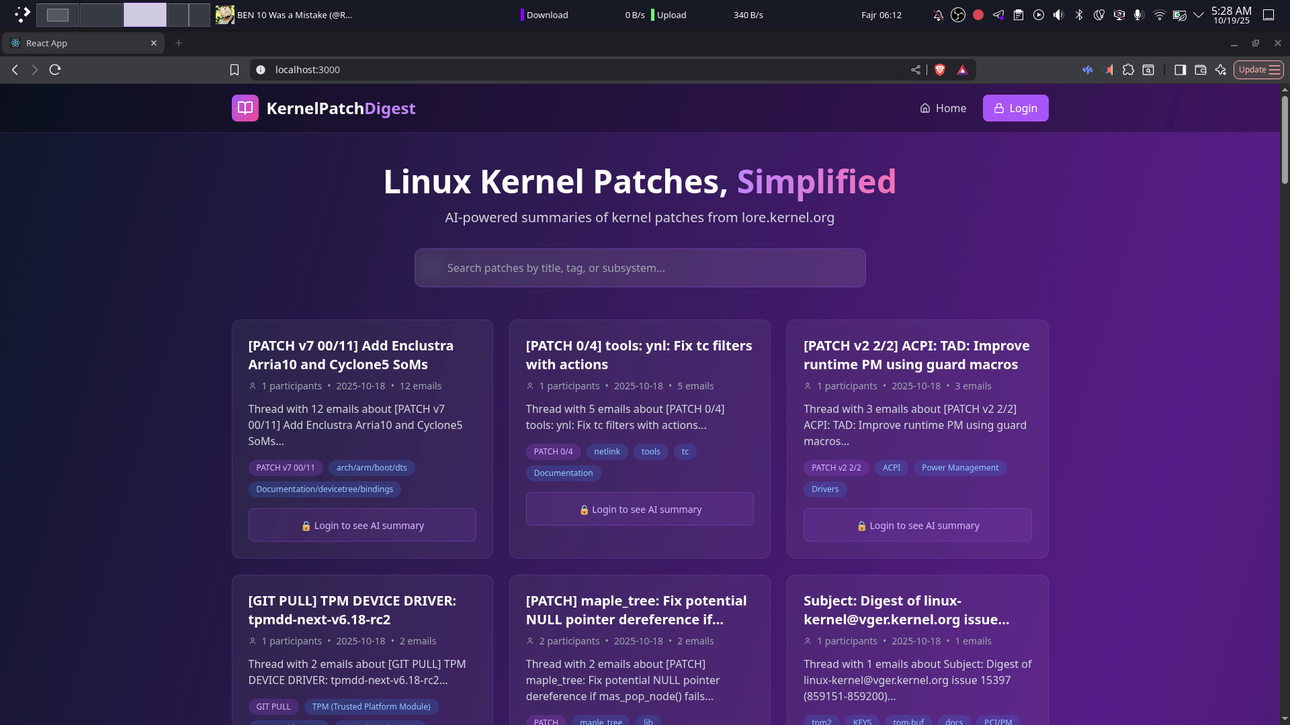Toggle the browser sidebar panel
This screenshot has width=1290, height=725.
click(1180, 70)
